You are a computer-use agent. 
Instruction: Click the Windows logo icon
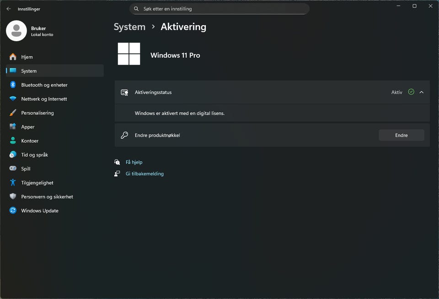pyautogui.click(x=129, y=54)
